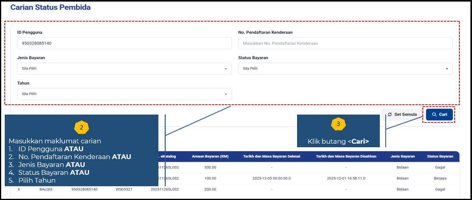Click the yellow hexagon step 2 badge
472x200 pixels.
tap(82, 127)
